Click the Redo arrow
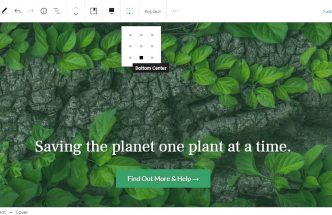This screenshot has width=332, height=215. pos(31,11)
